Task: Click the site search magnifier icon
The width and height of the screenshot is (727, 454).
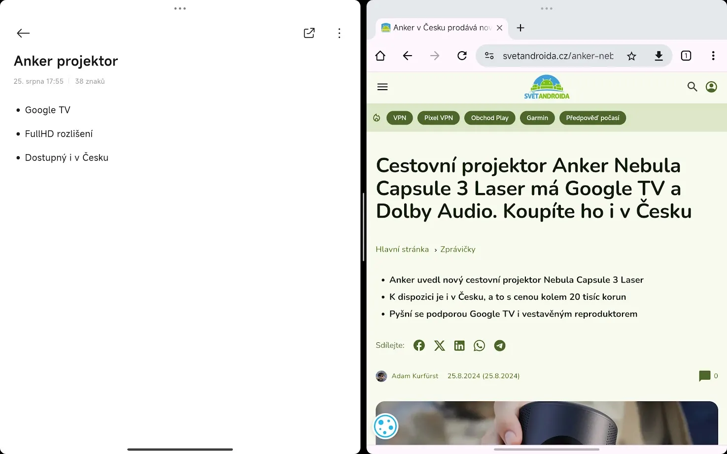Action: tap(692, 87)
